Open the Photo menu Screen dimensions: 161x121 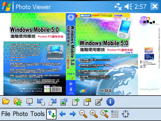(x=20, y=114)
